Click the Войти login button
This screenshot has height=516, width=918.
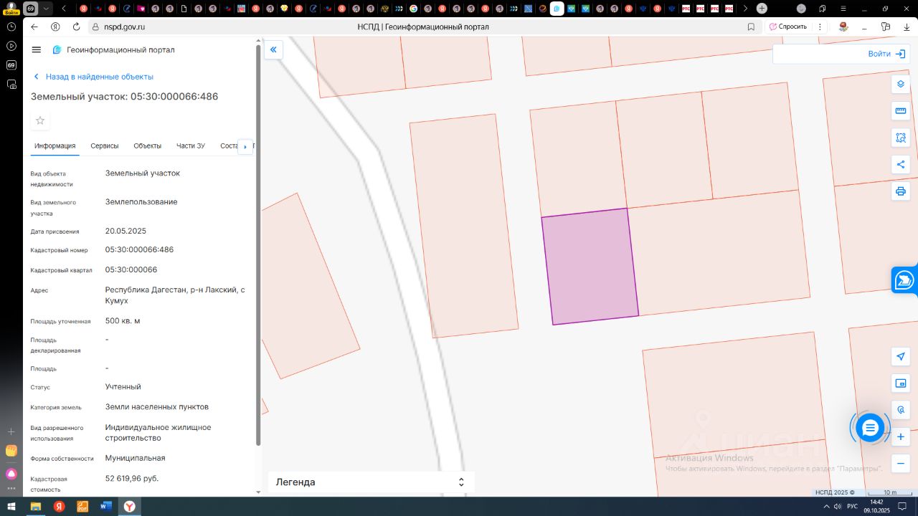point(886,54)
